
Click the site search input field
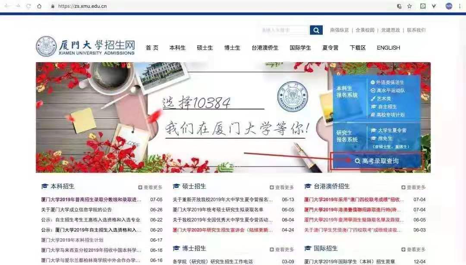285,30
